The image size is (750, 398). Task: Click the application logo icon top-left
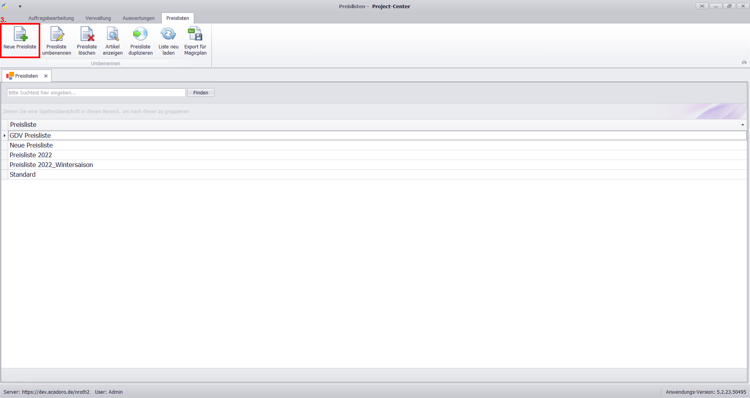(5, 6)
